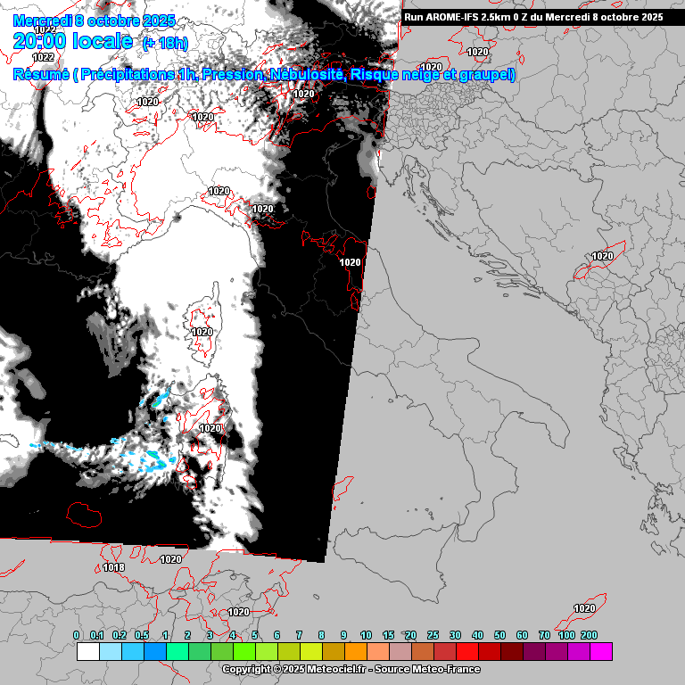This screenshot has width=685, height=685.
Task: Select the light blue 0.1 mm legend swatch
Action: (110, 652)
